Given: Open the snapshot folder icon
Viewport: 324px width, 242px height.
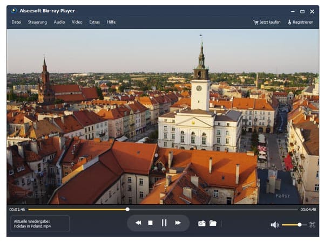Looking at the screenshot, I should [213, 223].
